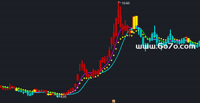200x103 pixels.
Task: Select the large cyan candle right after the peak
Action: click(143, 41)
